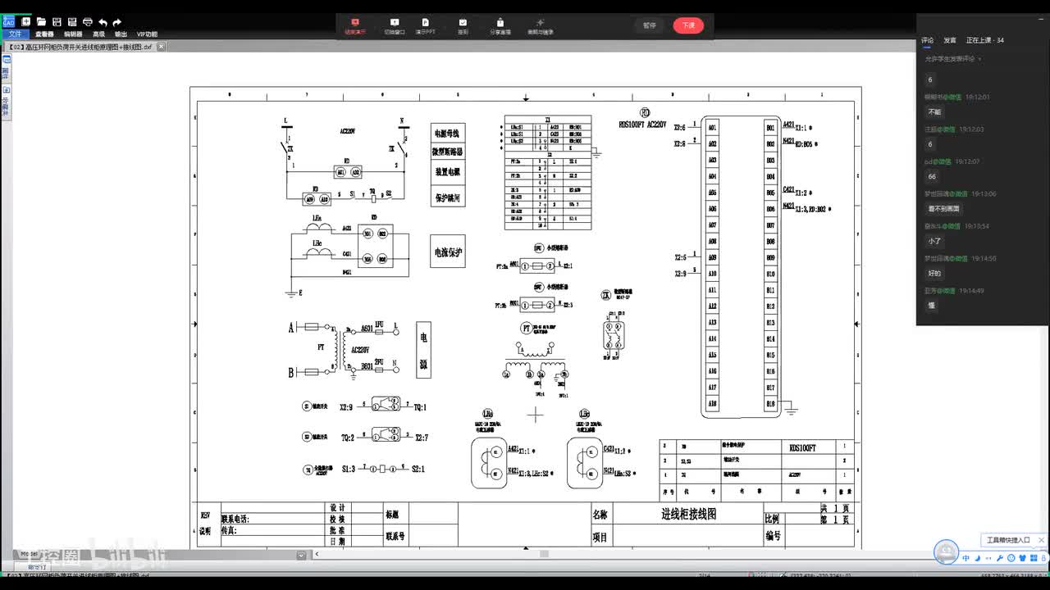Click the Save As floppy icon
The width and height of the screenshot is (1050, 590).
tap(72, 22)
